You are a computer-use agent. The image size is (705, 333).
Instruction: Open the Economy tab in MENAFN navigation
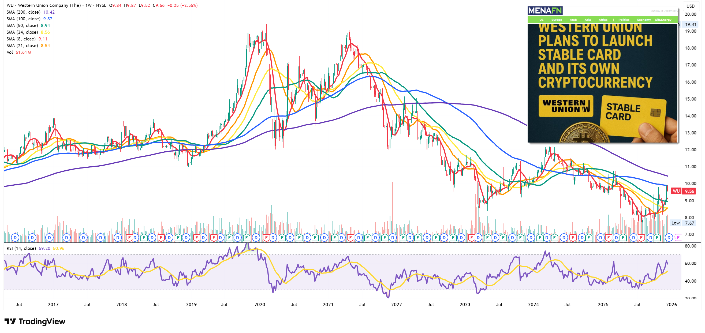point(644,20)
